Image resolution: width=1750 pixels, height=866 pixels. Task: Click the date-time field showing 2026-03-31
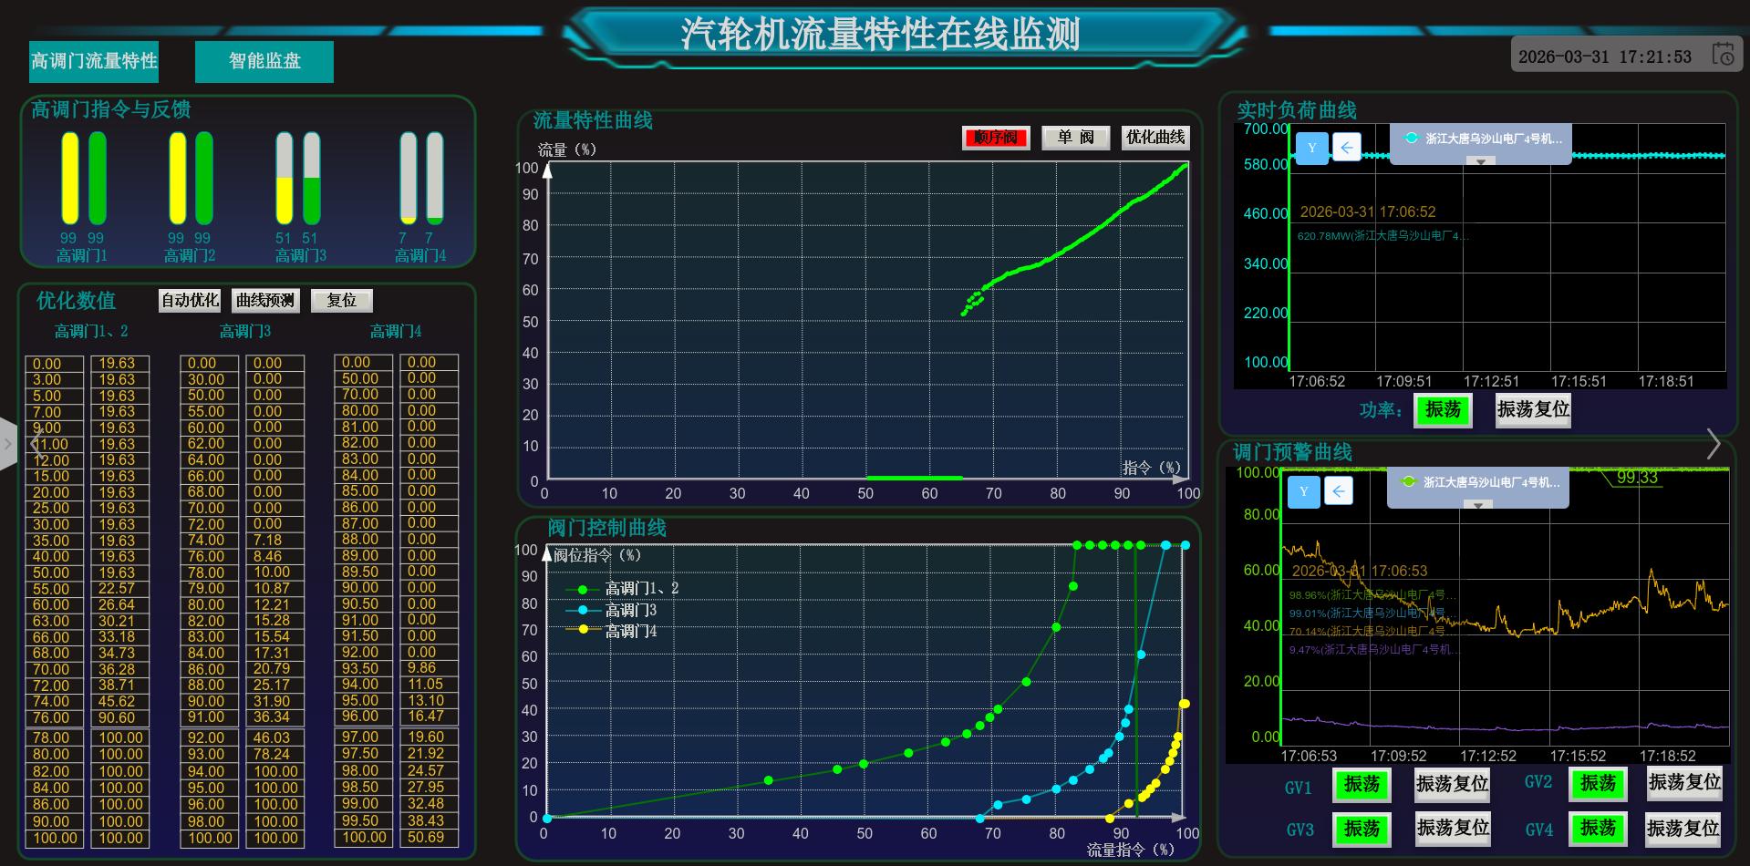pyautogui.click(x=1604, y=57)
